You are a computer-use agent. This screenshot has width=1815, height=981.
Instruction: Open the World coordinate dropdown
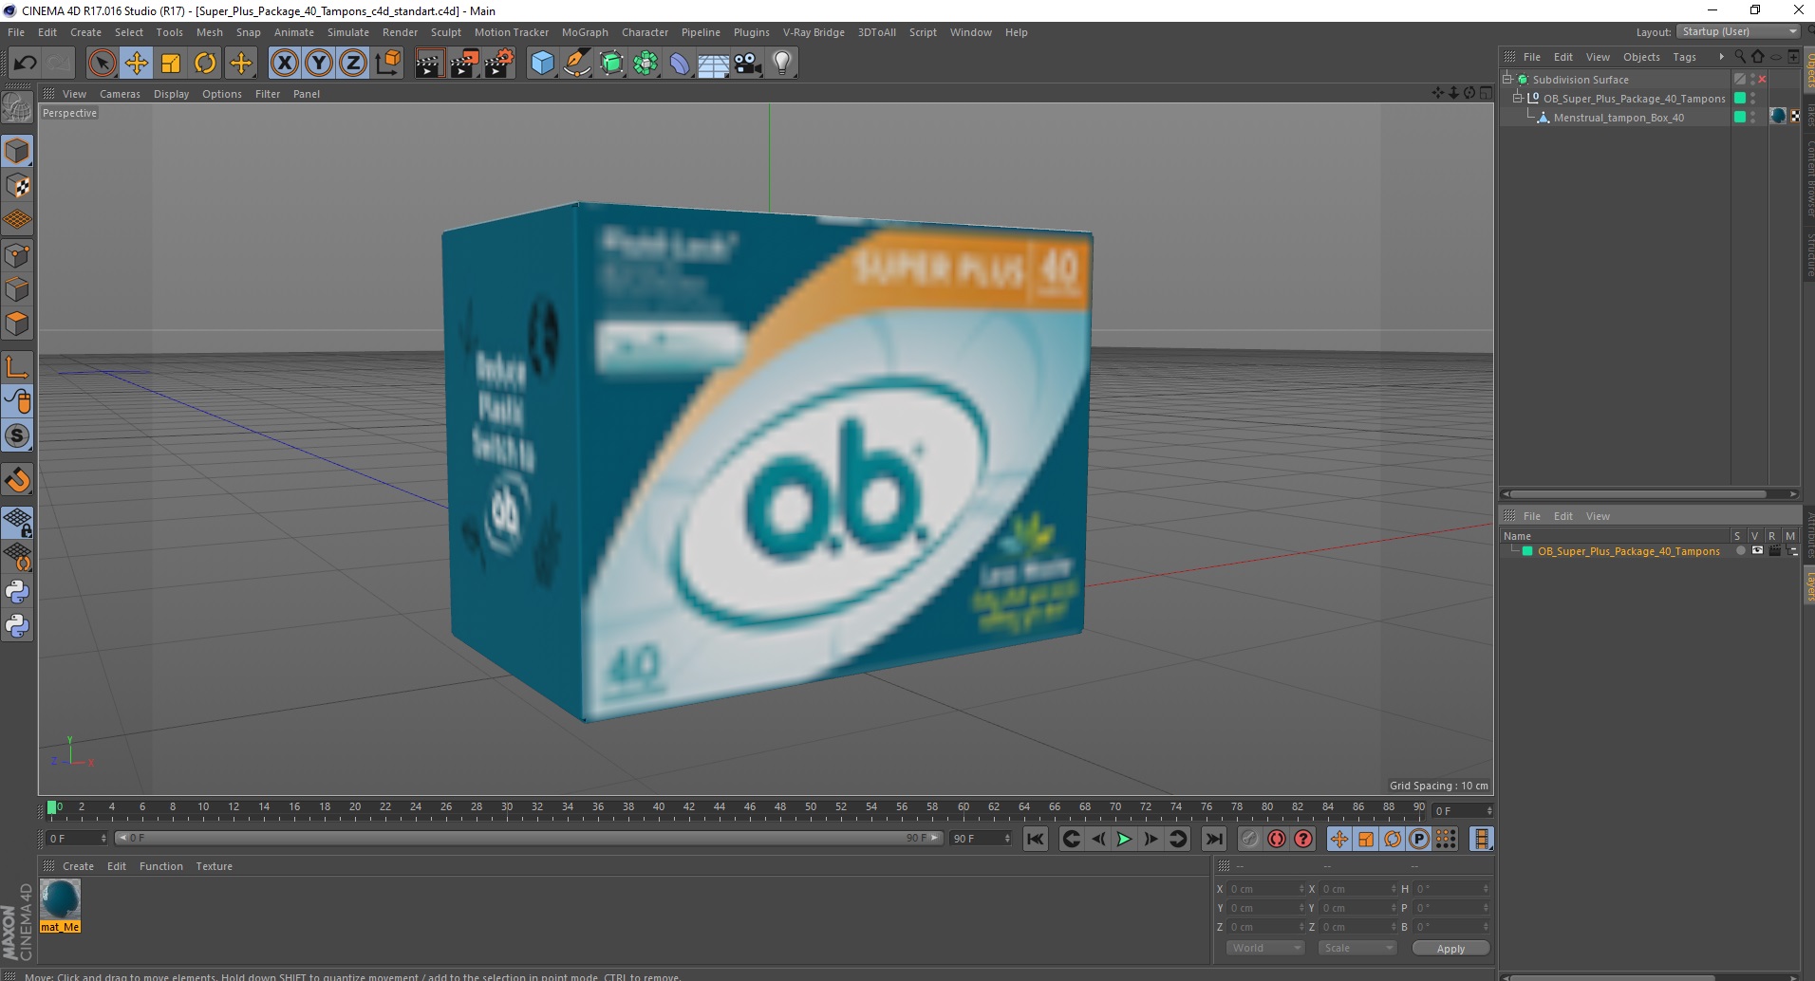coord(1265,948)
